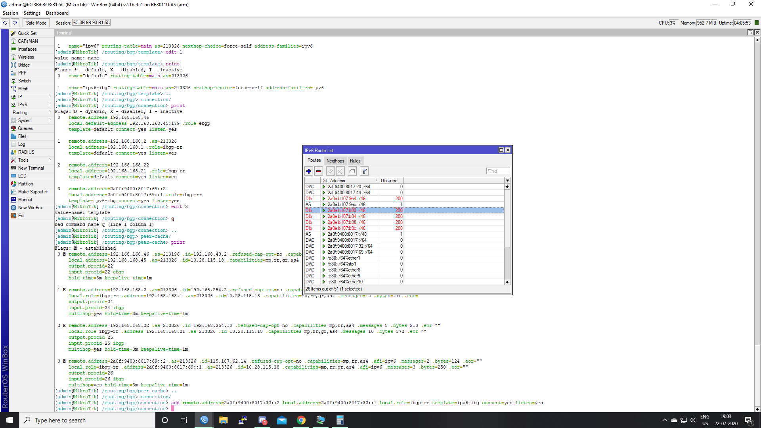
Task: Open the Dashboard menu
Action: click(x=57, y=13)
